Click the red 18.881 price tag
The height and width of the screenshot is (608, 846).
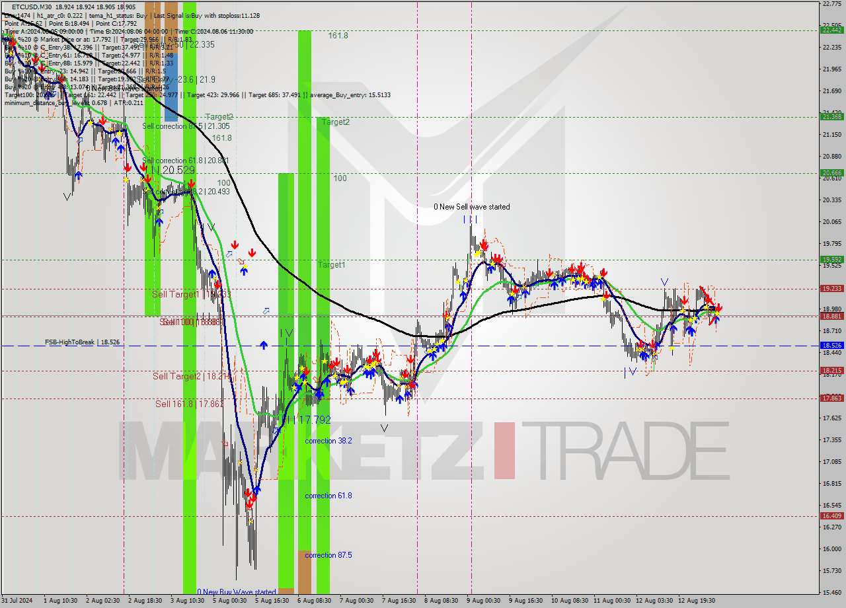tap(831, 317)
